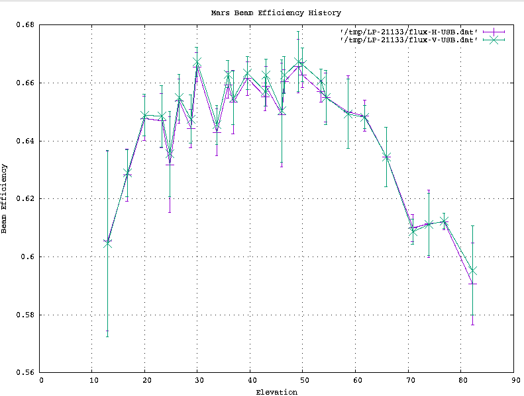The height and width of the screenshot is (396, 524).
Task: Click x-axis tick label 30
Action: tap(199, 381)
